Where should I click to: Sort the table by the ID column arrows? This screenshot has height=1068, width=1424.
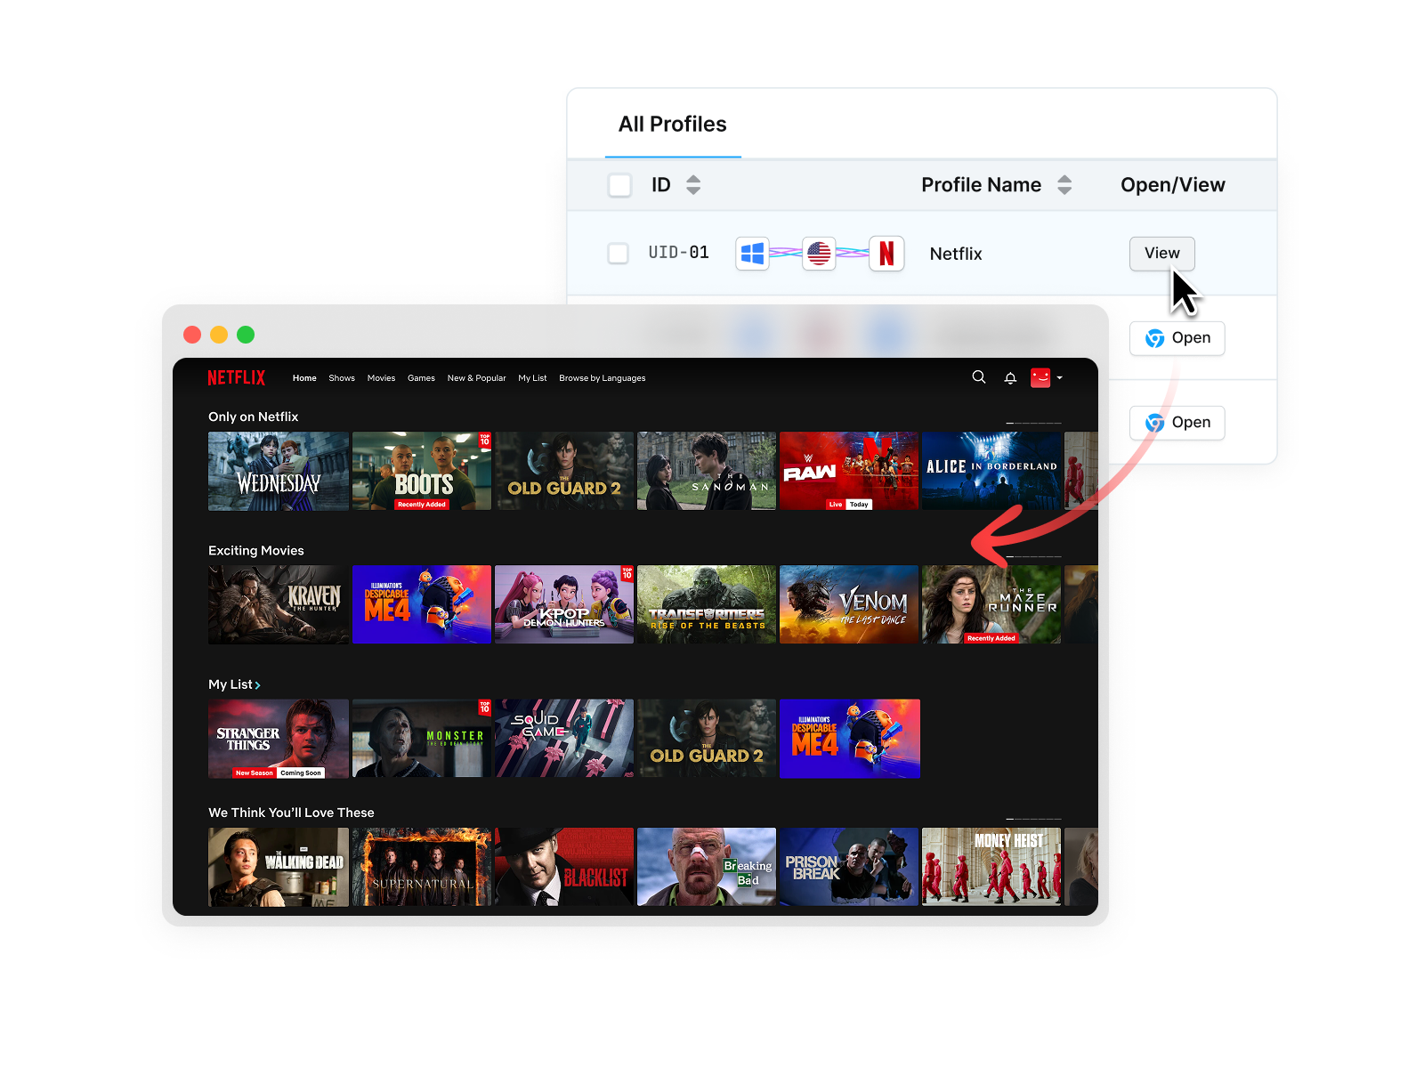click(693, 184)
